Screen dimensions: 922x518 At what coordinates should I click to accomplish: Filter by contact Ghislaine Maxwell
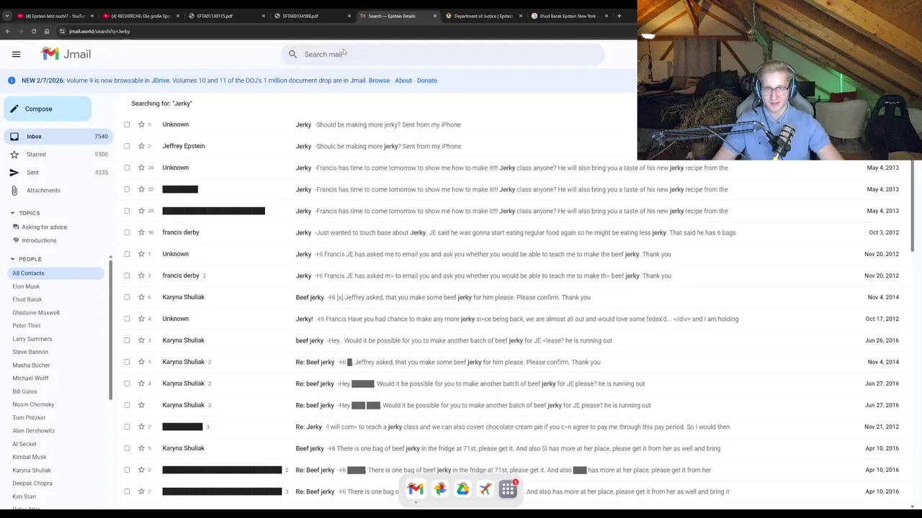coord(35,312)
